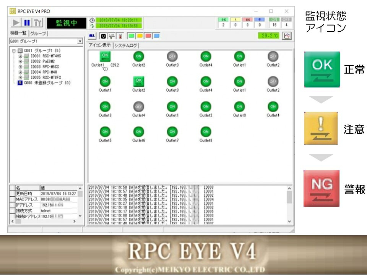Image resolution: width=367 pixels, height=275 pixels.
Task: Show all devices with the ALL filter icon
Action: click(x=92, y=36)
